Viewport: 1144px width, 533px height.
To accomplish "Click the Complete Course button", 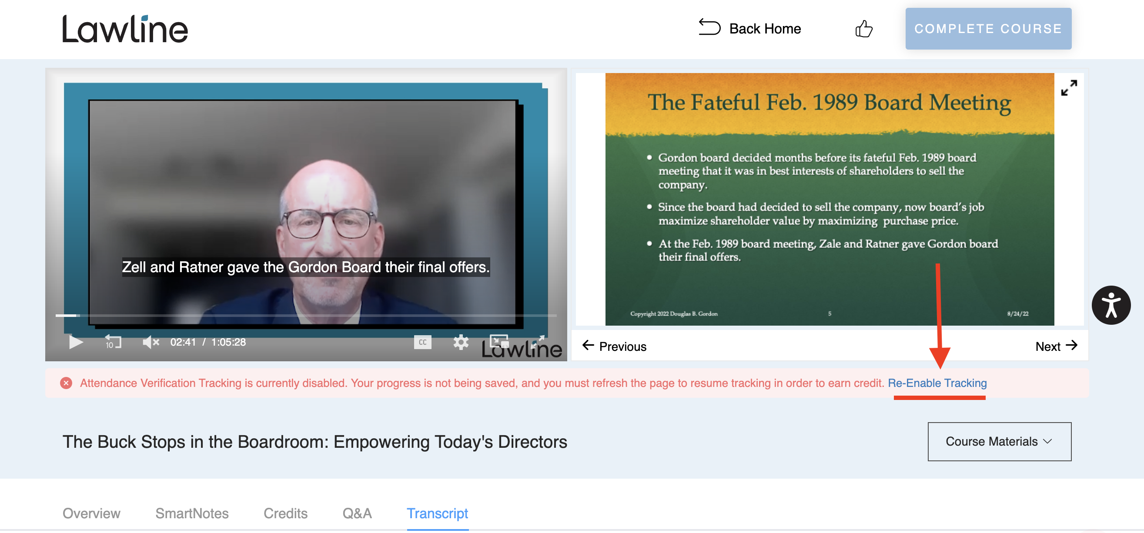I will [988, 29].
